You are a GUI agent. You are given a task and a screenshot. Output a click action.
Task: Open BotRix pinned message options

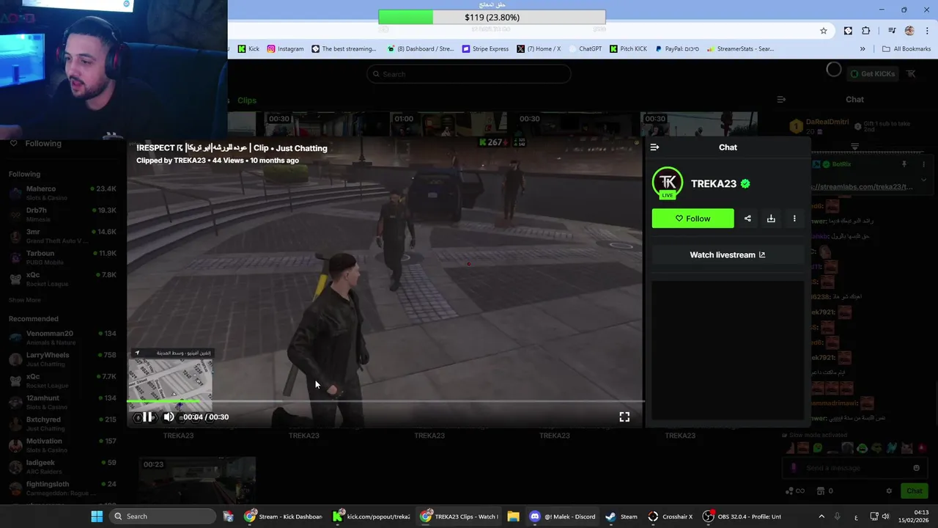pos(923,164)
